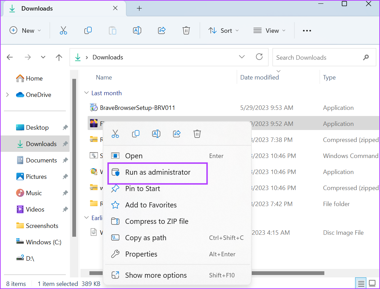Click the back navigation arrow
Screen dimensions: 380x289
[x=10, y=57]
